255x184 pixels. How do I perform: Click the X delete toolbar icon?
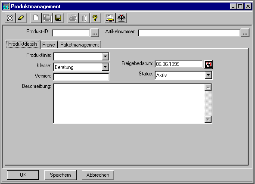(x=10, y=18)
